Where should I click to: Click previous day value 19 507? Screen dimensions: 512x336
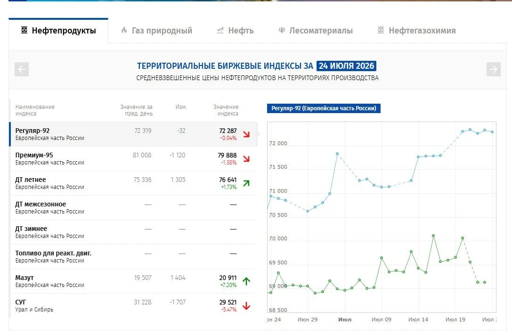click(143, 278)
